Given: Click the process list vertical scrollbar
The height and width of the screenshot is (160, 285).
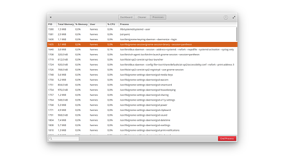Looking at the screenshot, I should click(237, 34).
